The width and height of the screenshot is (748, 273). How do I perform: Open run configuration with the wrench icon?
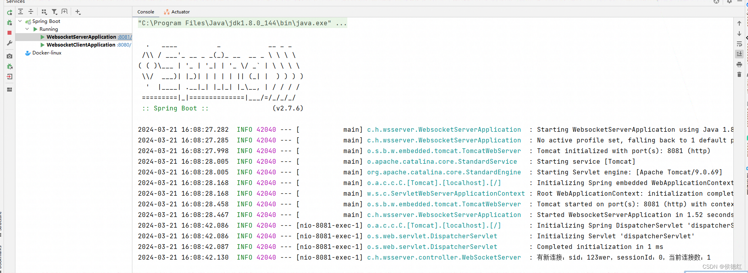click(x=9, y=43)
